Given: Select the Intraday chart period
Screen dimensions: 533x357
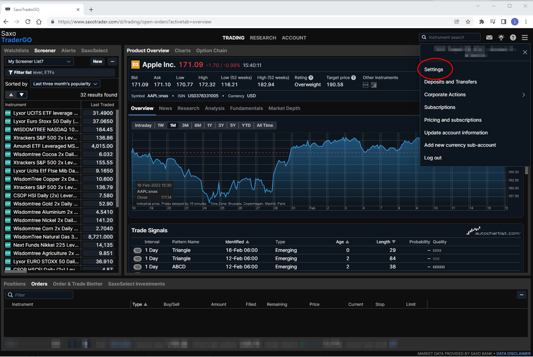Looking at the screenshot, I should pos(143,125).
